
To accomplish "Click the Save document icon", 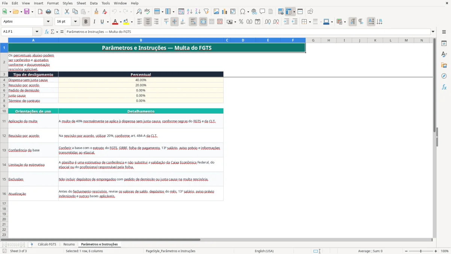I will pyautogui.click(x=27, y=12).
